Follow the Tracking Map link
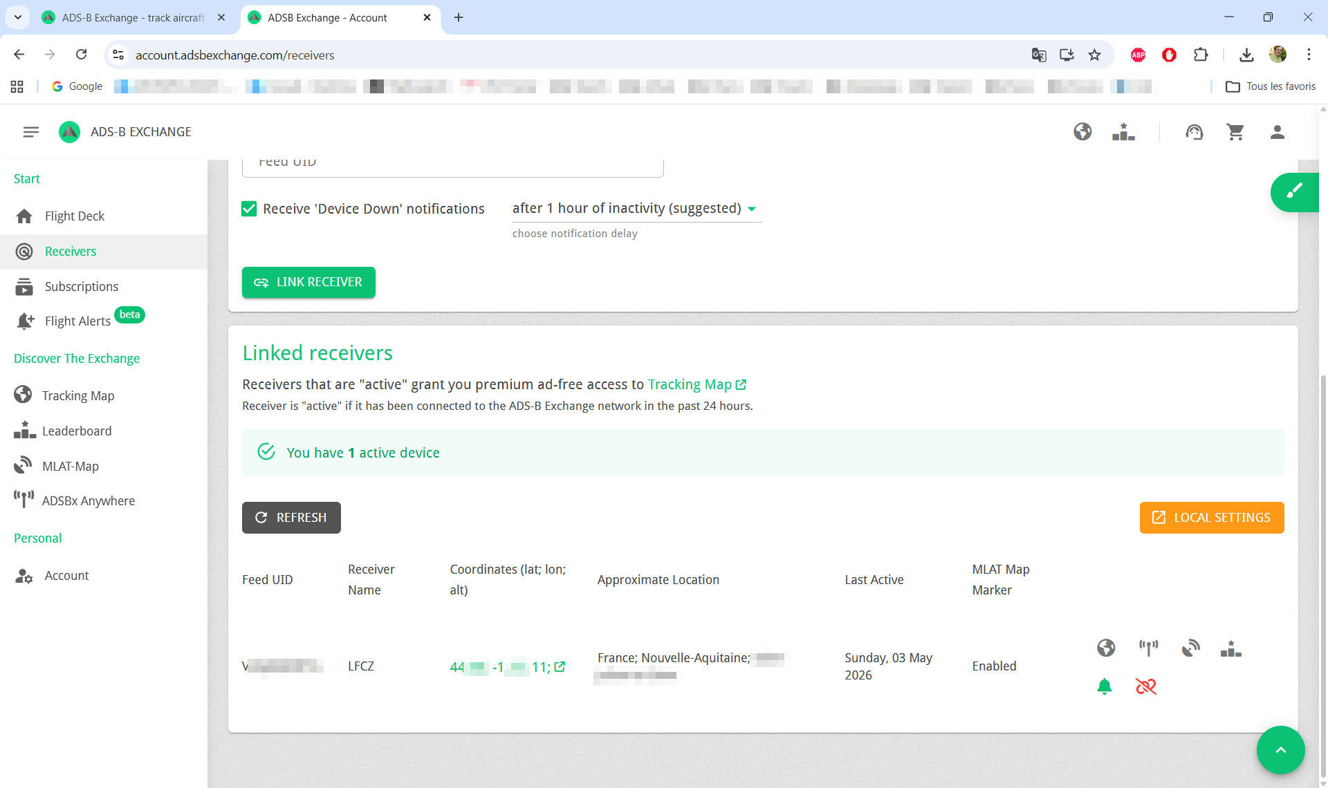This screenshot has height=788, width=1328. [x=697, y=384]
